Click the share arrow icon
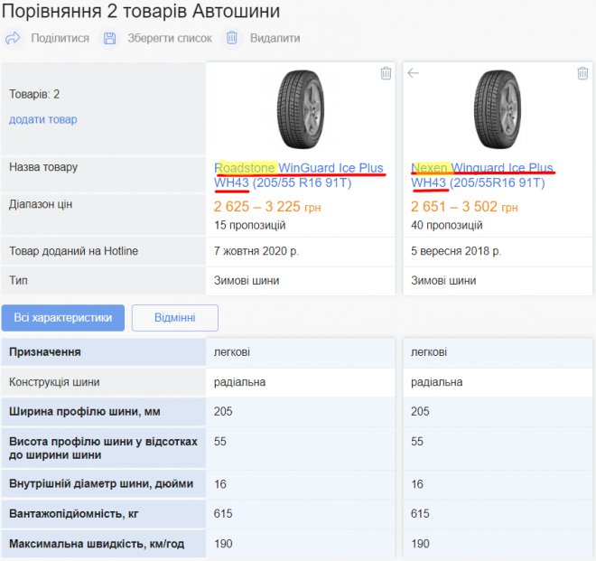 point(13,38)
